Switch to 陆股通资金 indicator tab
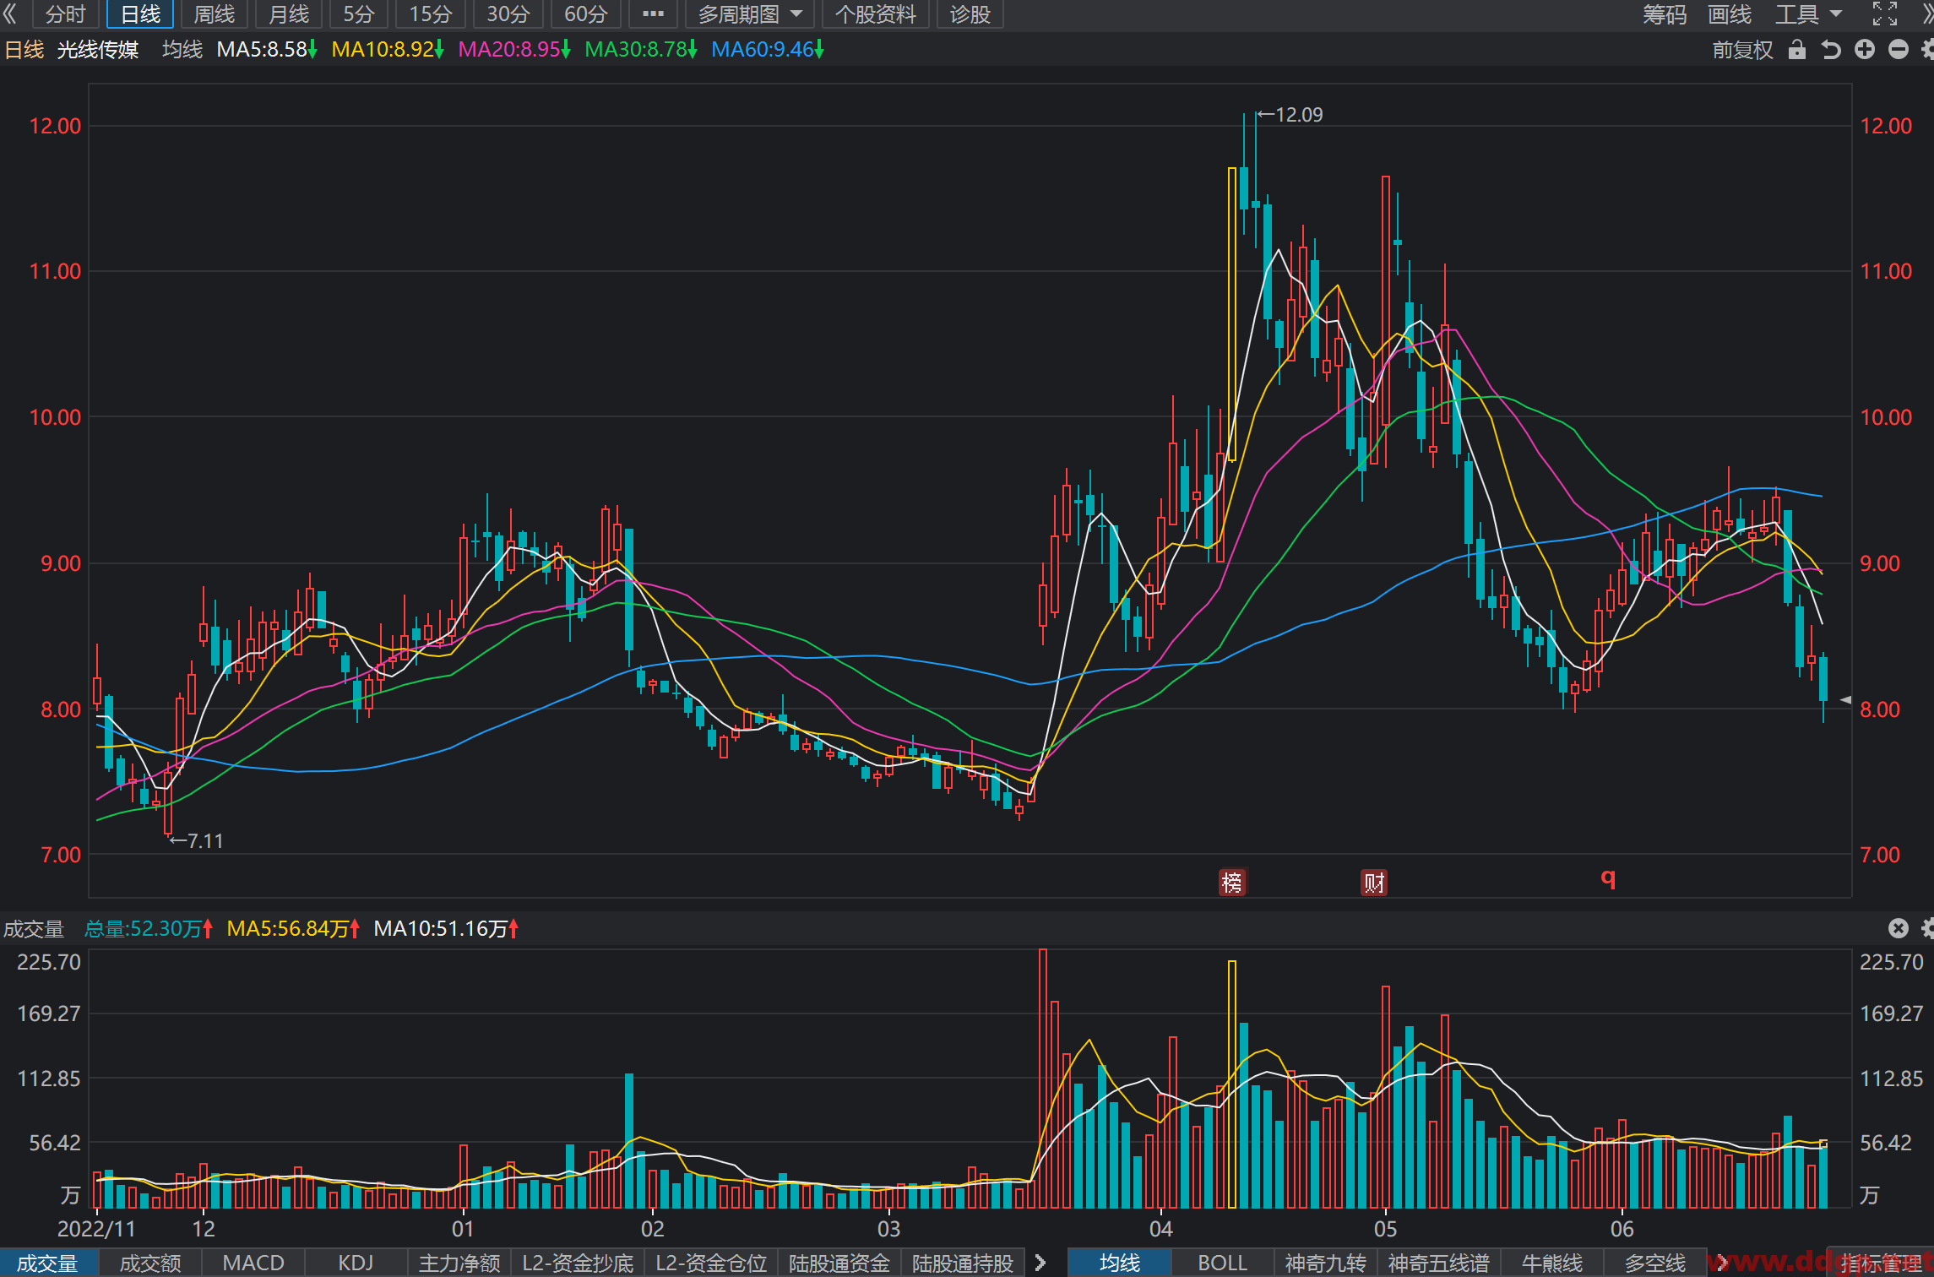 839,1263
